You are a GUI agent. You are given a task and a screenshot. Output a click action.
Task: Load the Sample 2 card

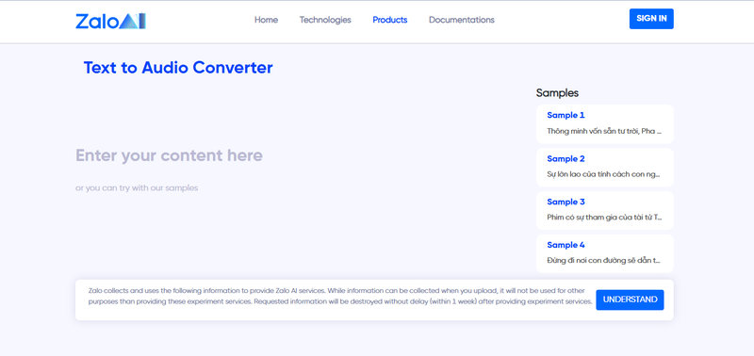coord(604,168)
